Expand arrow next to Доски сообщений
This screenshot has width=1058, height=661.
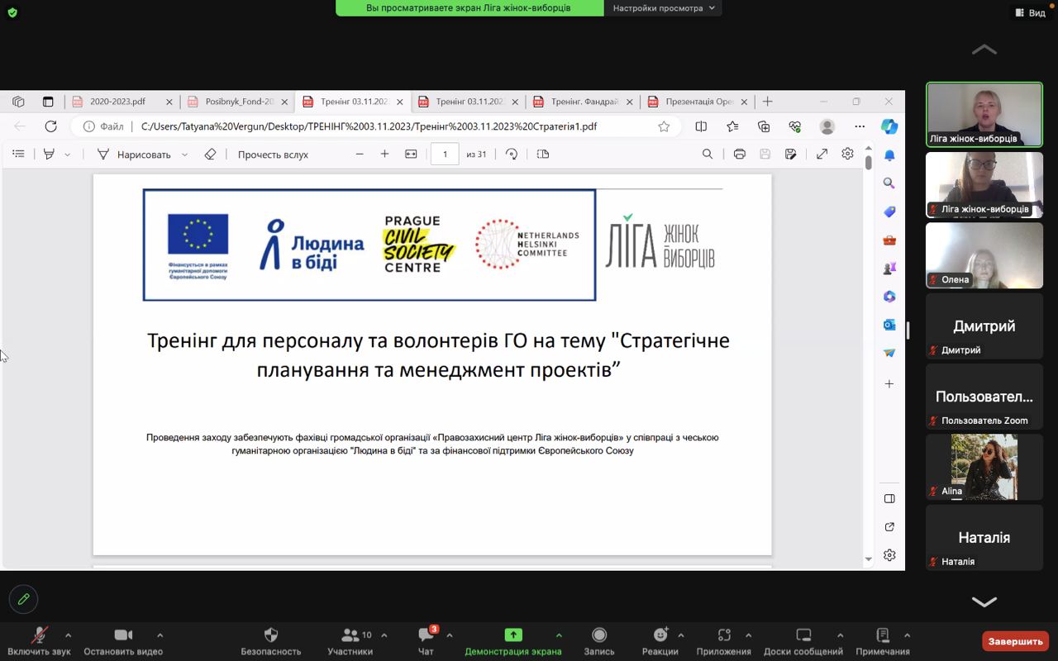point(840,635)
